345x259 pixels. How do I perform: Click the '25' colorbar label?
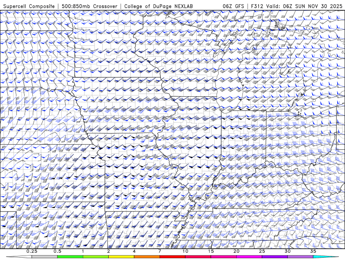click(x=262, y=251)
